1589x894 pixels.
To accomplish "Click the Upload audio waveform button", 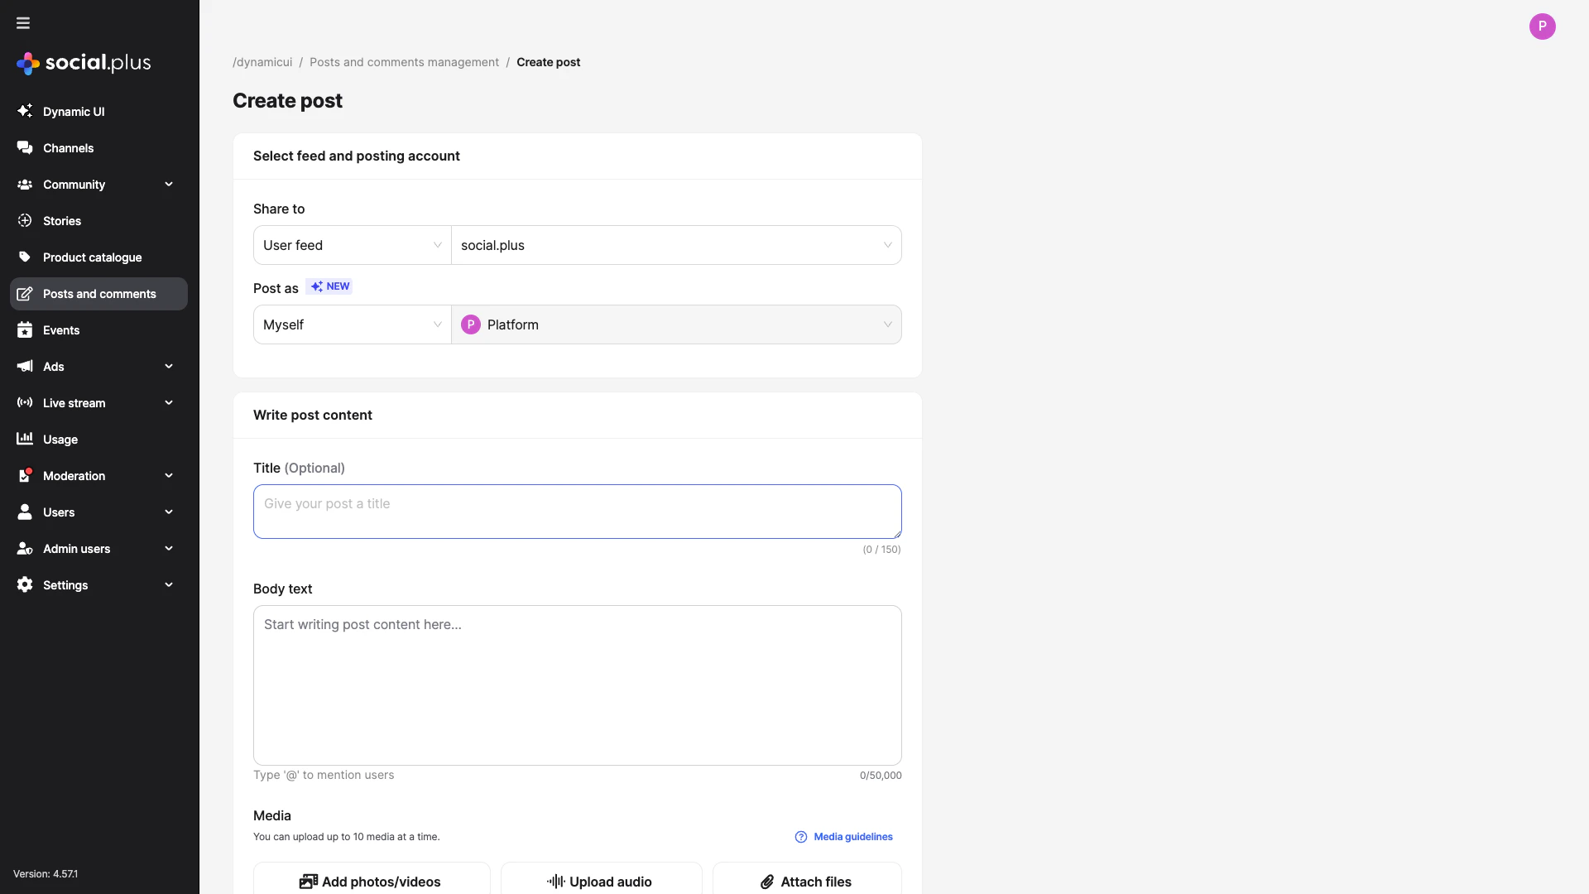I will (x=600, y=882).
